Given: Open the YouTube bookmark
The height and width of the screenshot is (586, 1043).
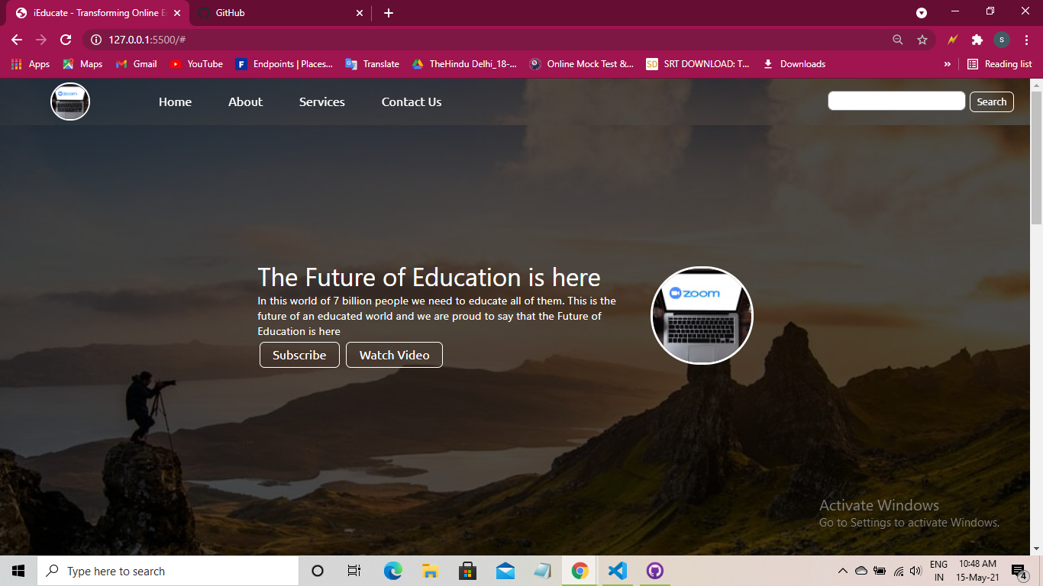Looking at the screenshot, I should pyautogui.click(x=196, y=64).
